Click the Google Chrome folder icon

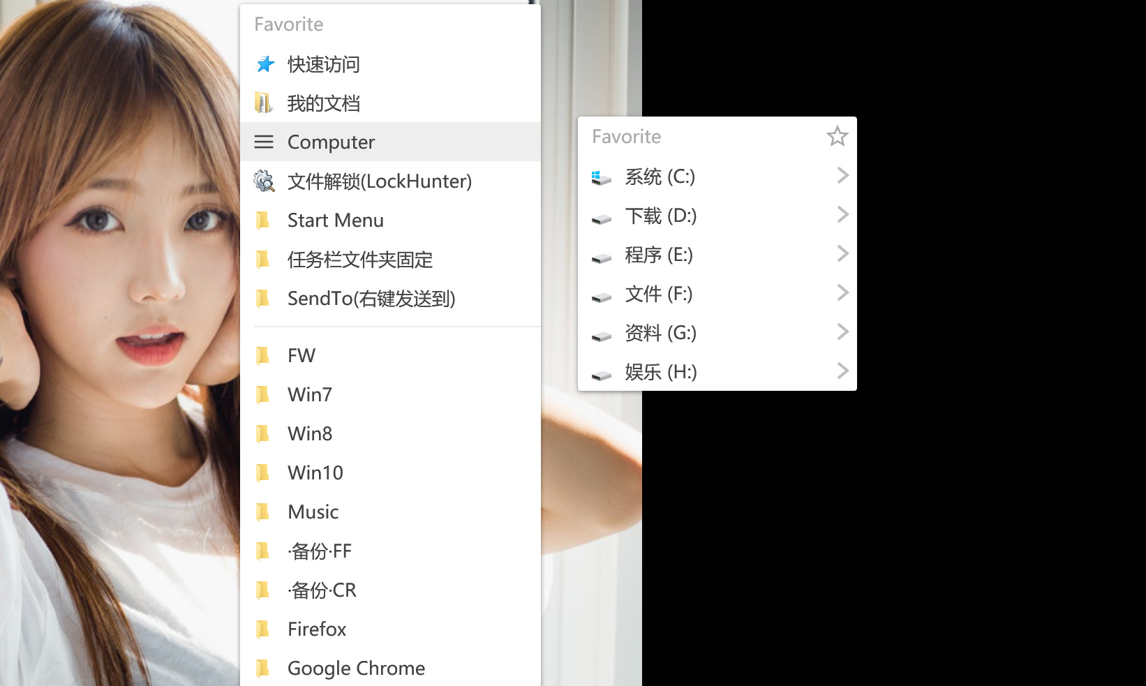click(263, 669)
